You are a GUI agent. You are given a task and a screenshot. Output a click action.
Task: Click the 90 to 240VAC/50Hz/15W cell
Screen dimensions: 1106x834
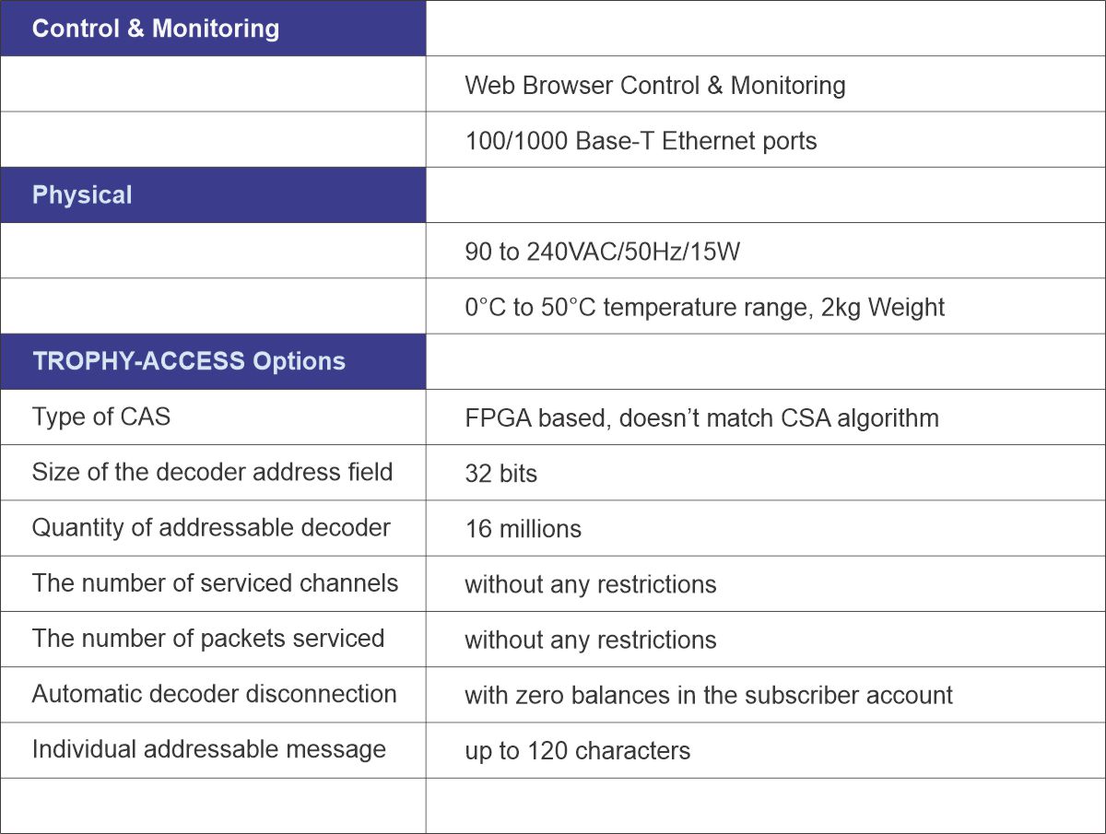point(602,252)
